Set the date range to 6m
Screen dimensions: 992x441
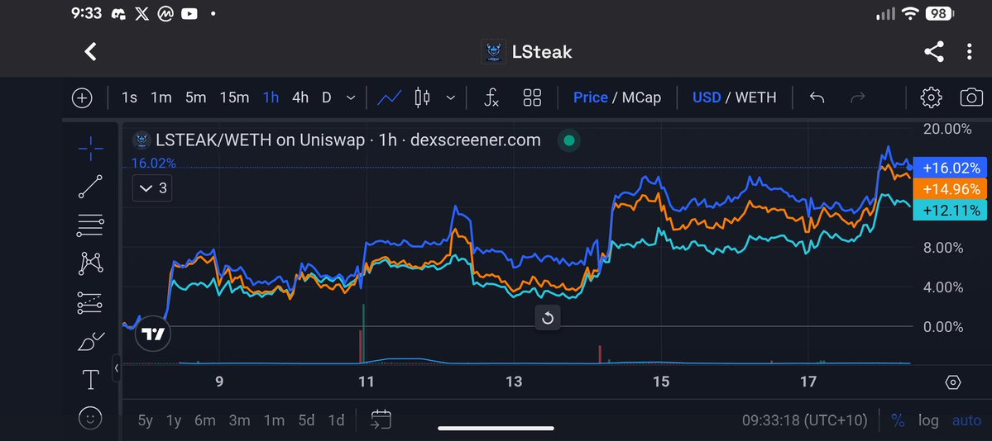tap(205, 420)
